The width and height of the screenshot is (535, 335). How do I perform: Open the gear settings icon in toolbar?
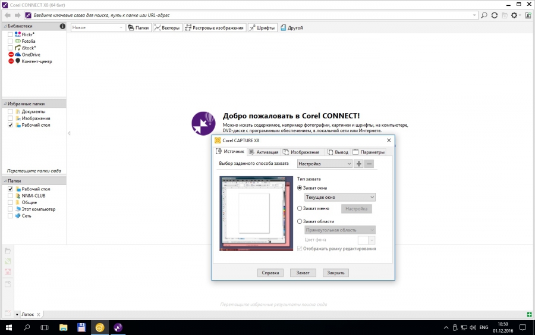[515, 15]
